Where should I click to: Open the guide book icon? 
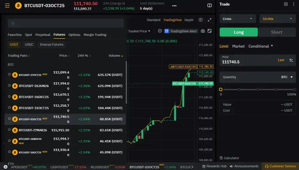[x=209, y=5]
